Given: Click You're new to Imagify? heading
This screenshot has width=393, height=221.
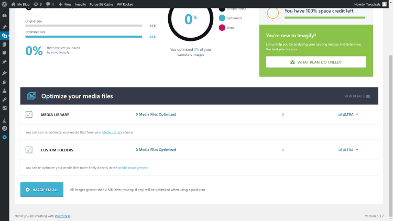Looking at the screenshot, I should (x=291, y=36).
